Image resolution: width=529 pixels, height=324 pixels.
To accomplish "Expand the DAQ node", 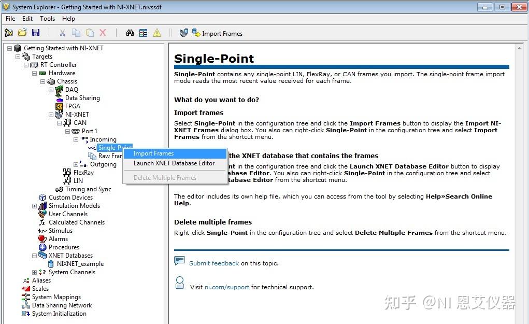I will pos(51,89).
